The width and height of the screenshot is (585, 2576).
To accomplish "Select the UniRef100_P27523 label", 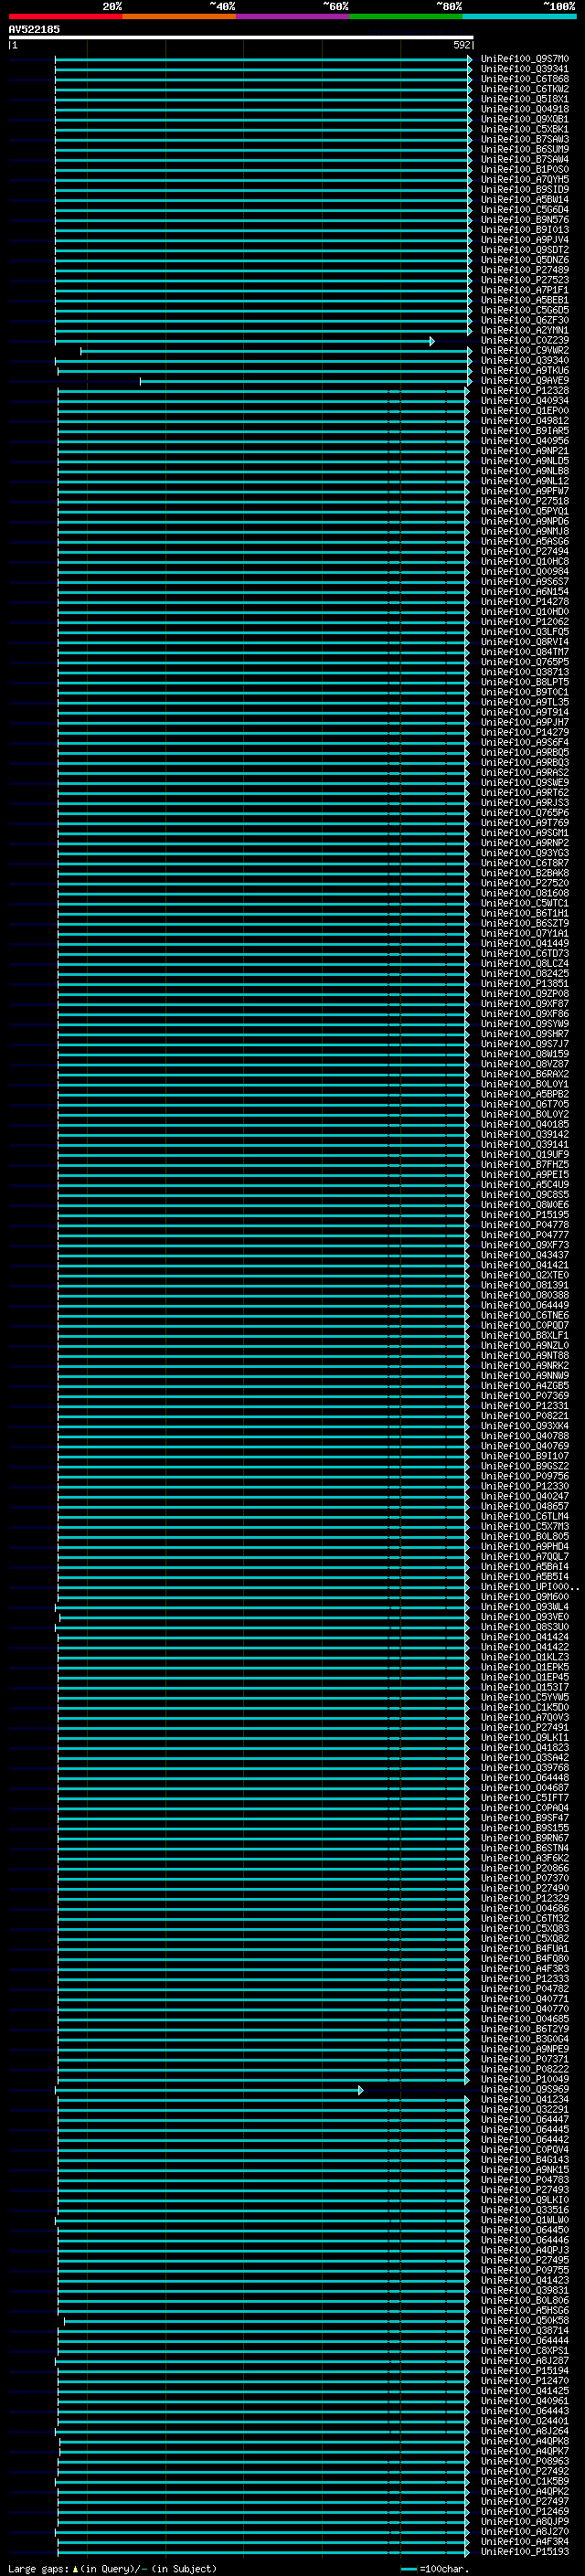I will point(525,280).
